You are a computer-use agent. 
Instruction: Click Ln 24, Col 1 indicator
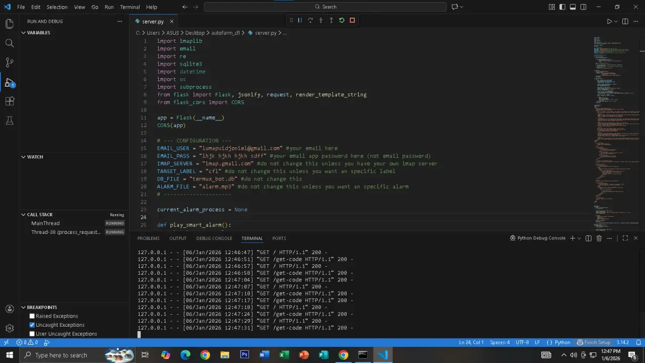pyautogui.click(x=471, y=342)
